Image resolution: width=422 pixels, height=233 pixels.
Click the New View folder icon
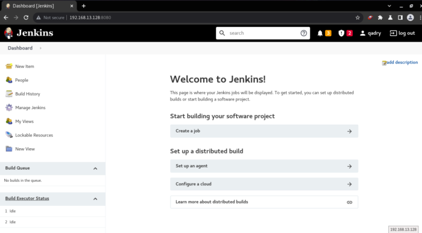point(9,149)
